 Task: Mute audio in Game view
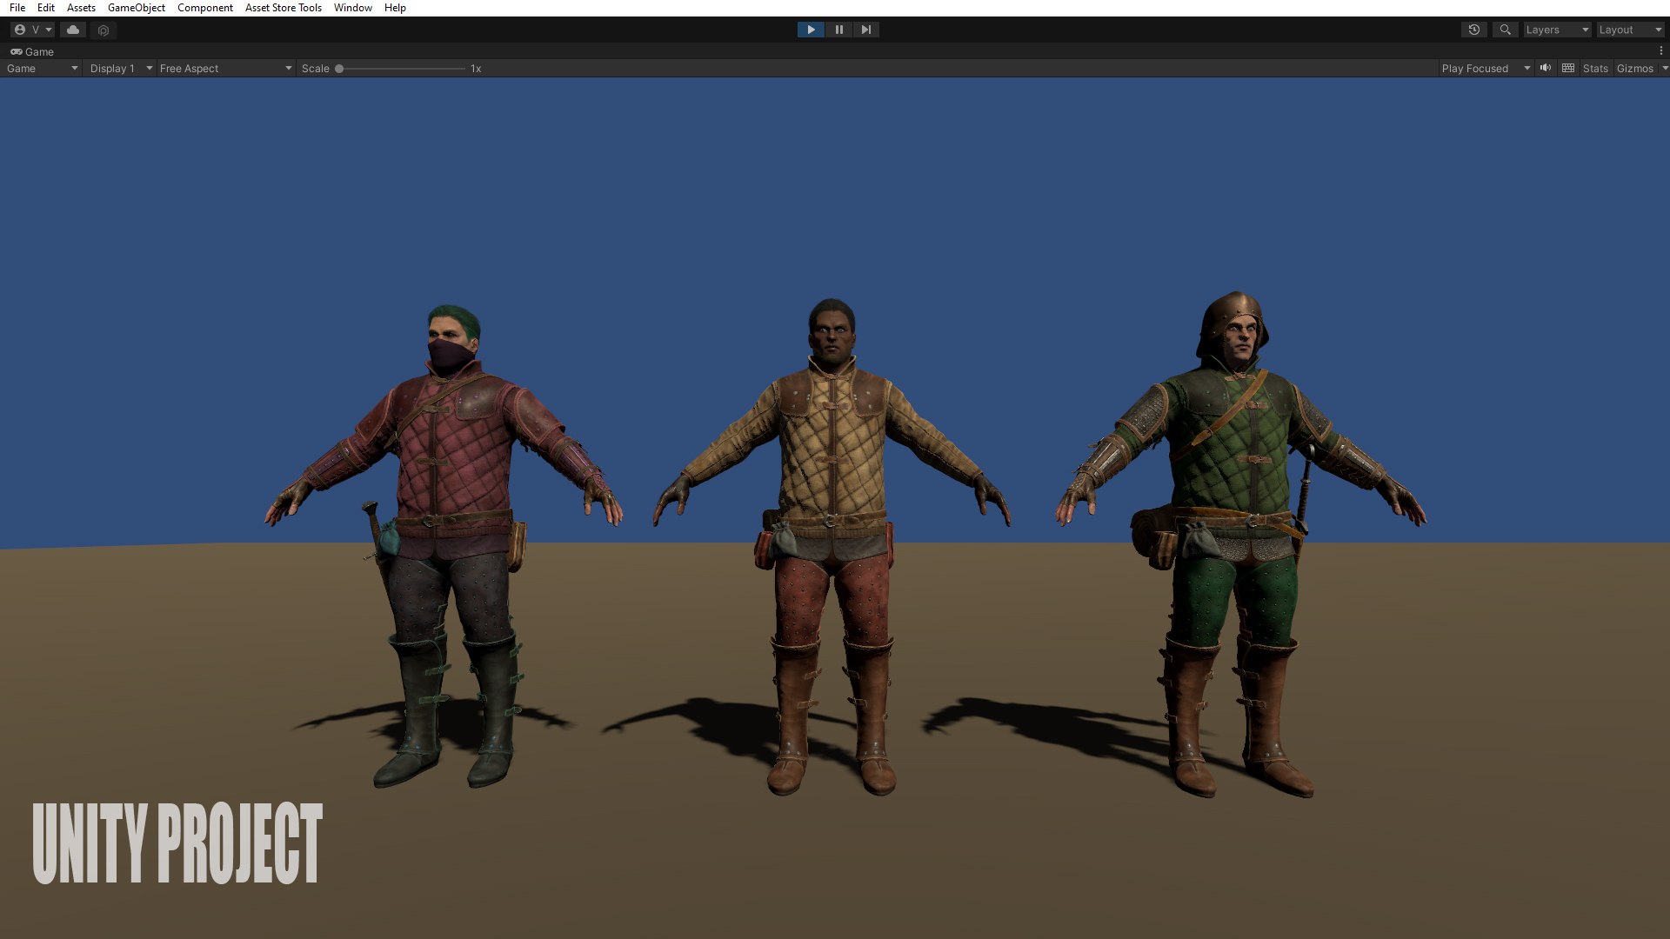click(1546, 68)
